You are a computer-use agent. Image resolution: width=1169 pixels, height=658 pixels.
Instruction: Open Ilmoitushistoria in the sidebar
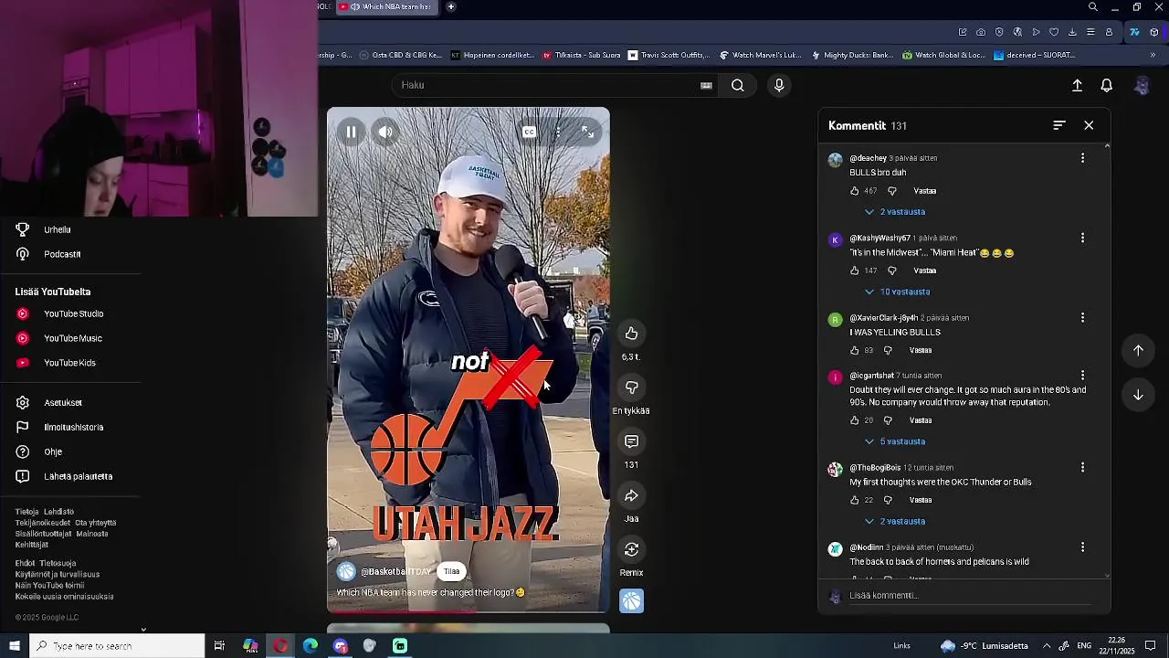point(71,428)
